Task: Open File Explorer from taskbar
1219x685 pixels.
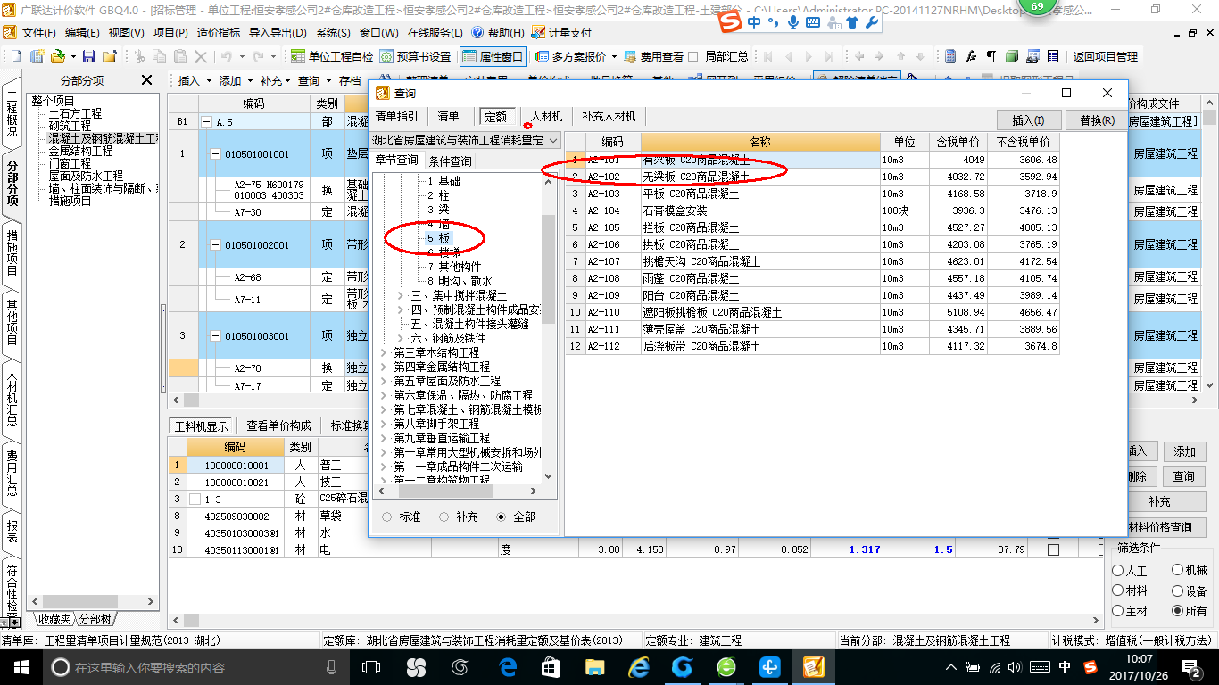Action: point(594,666)
